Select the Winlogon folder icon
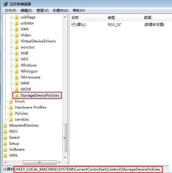This screenshot has height=173, width=172. click(x=17, y=71)
